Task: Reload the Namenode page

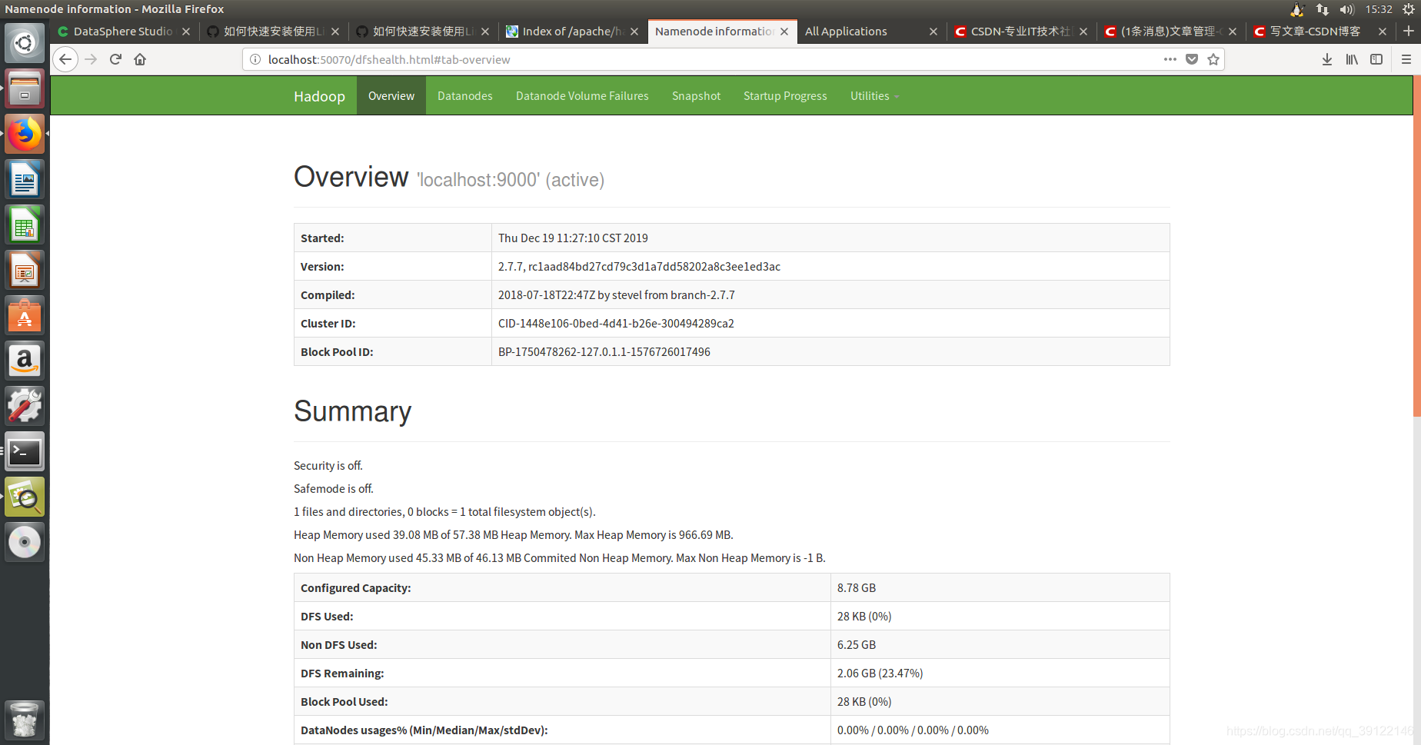Action: click(x=115, y=59)
